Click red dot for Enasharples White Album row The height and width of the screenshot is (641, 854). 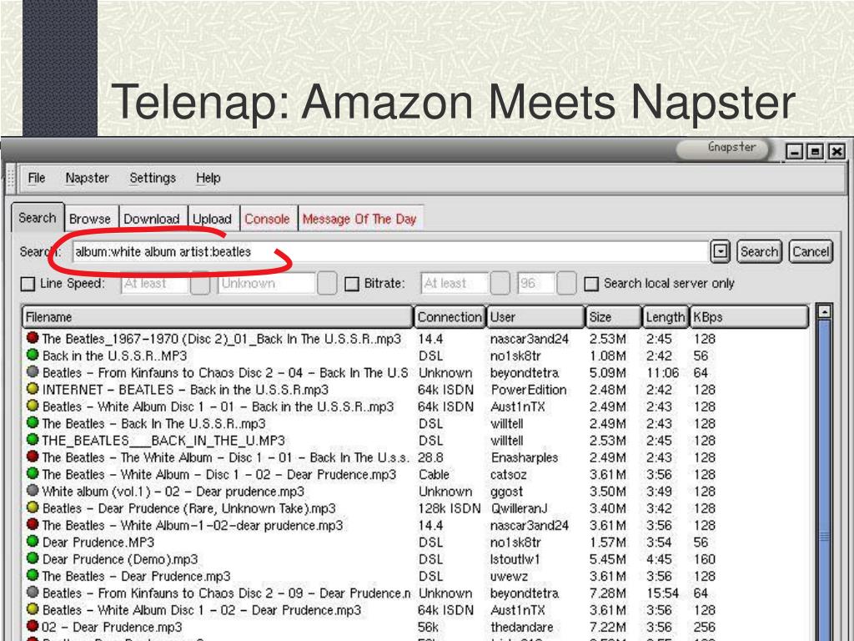coord(33,457)
